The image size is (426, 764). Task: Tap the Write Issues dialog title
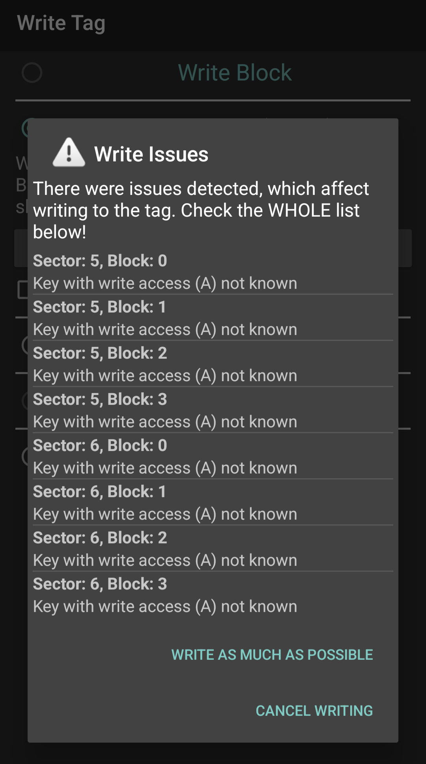[x=151, y=154]
